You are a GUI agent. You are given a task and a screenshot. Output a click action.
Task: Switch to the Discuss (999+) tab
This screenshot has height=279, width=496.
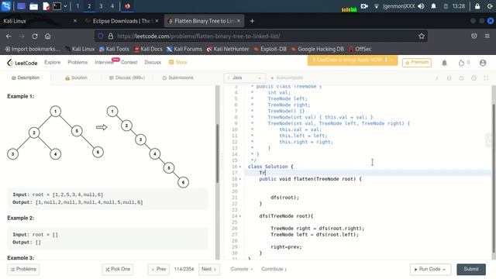[x=127, y=77]
